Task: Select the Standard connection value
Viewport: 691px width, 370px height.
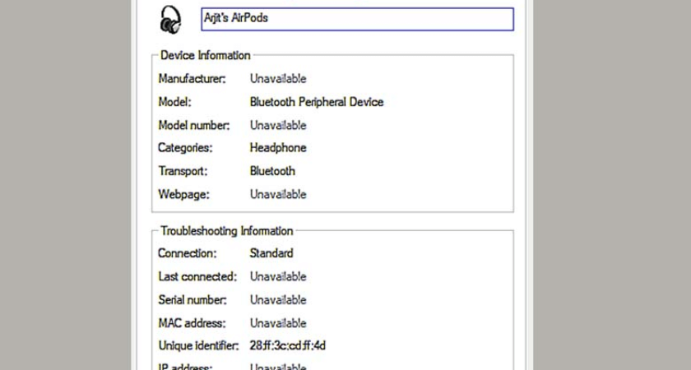Action: [271, 253]
